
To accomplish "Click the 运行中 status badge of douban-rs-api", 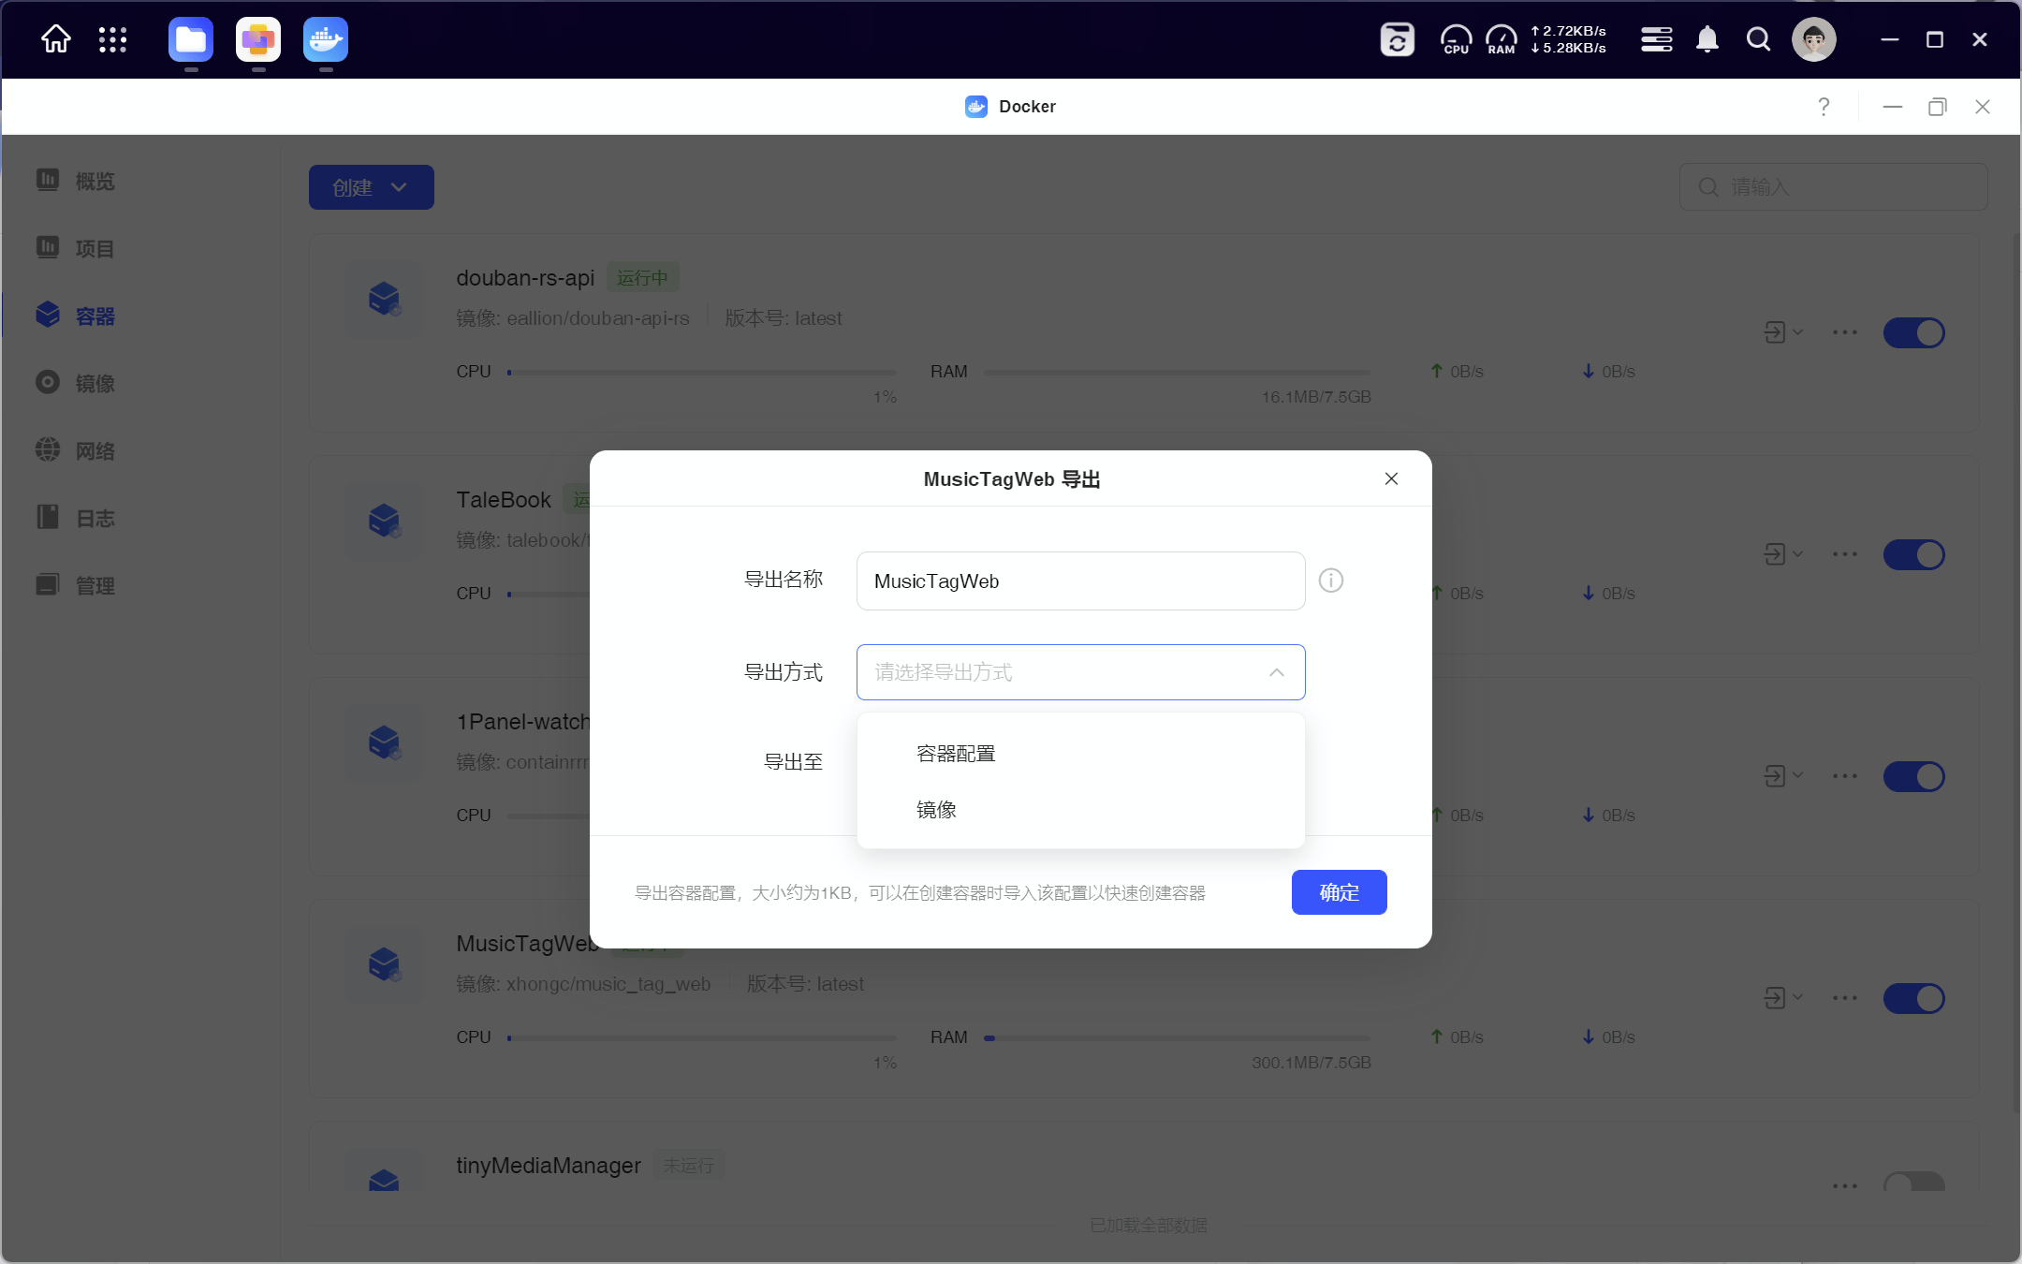I will click(x=643, y=278).
